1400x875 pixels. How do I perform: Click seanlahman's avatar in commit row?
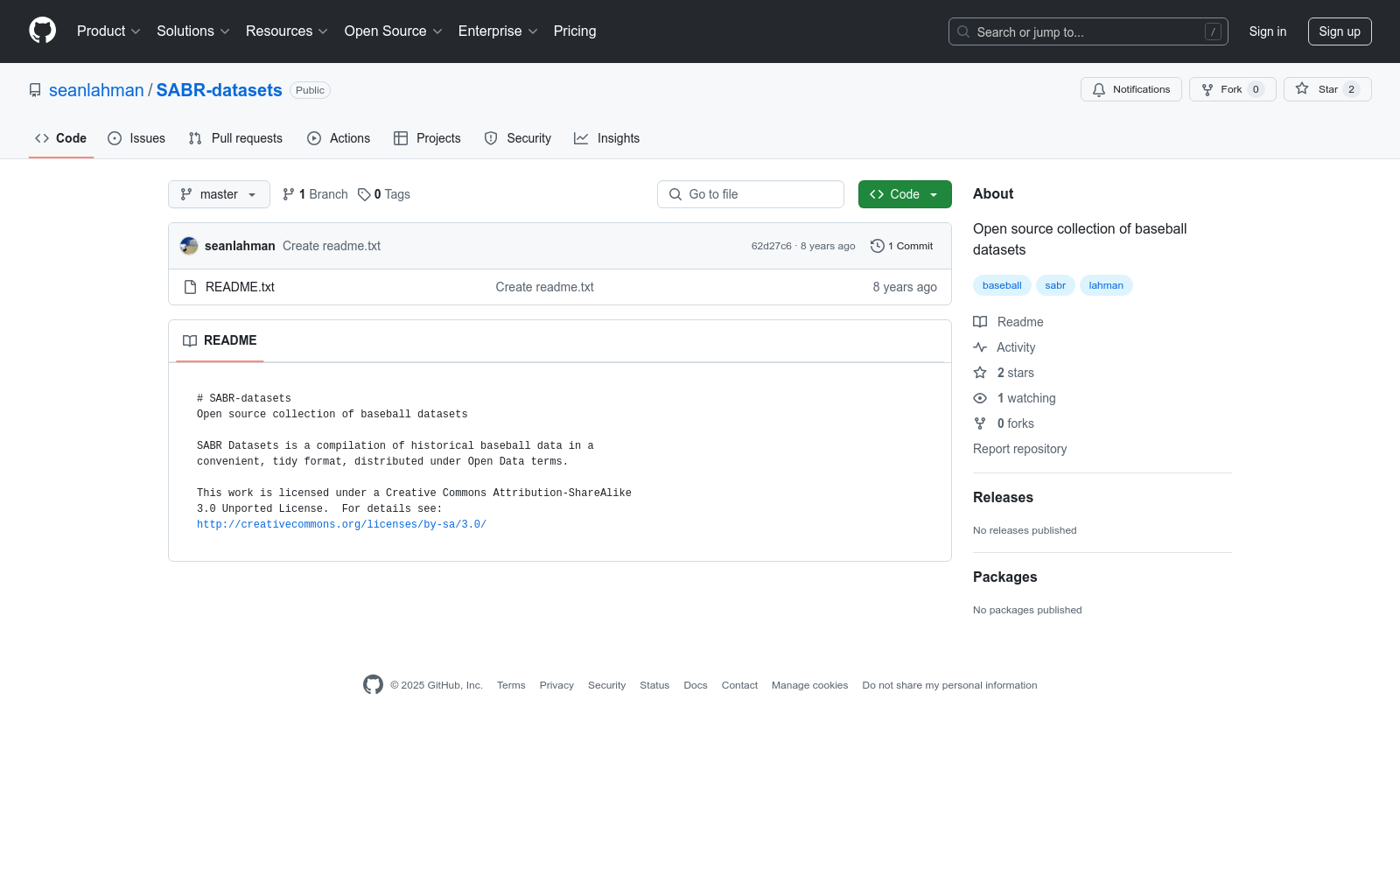click(x=189, y=246)
